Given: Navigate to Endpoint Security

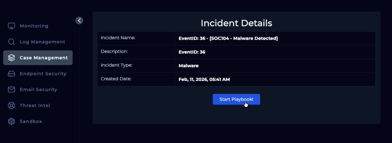Looking at the screenshot, I should tap(43, 74).
